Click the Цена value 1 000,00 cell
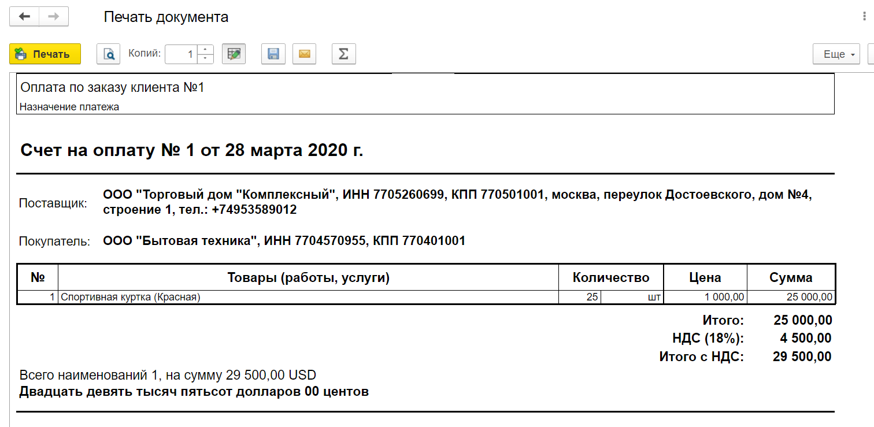874x427 pixels. 705,298
